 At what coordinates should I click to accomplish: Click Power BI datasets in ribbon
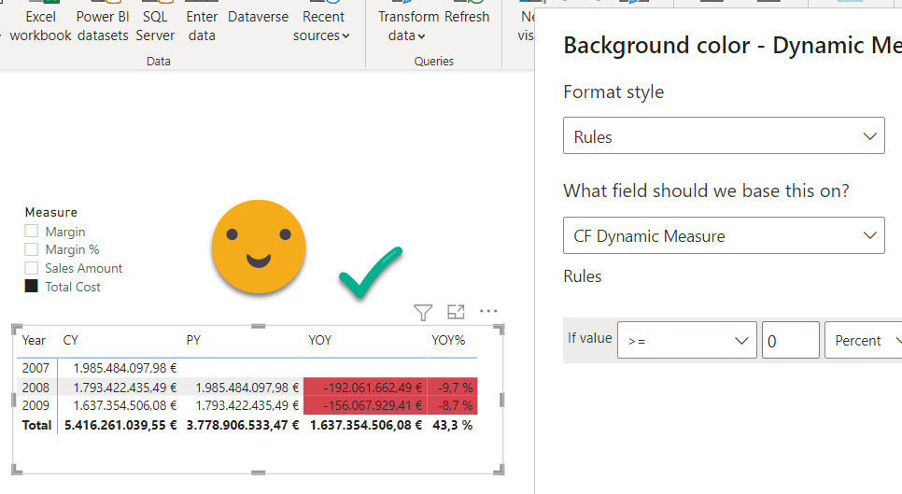102,25
